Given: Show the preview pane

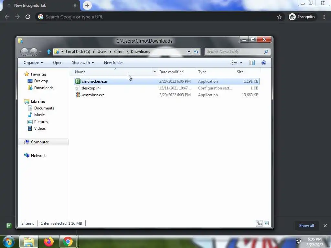Looking at the screenshot, I should coord(252,63).
